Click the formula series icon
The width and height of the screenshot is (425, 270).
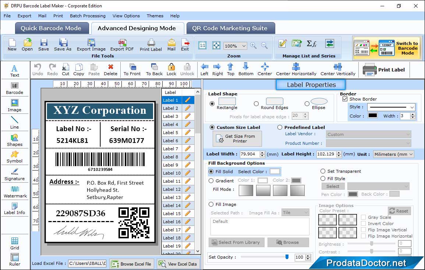311,43
